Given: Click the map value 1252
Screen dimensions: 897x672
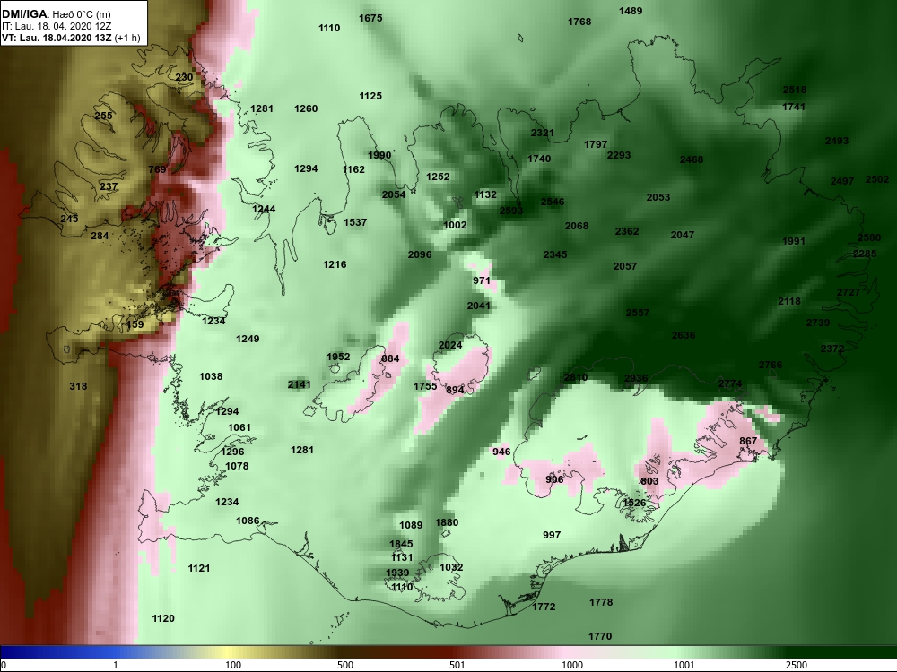Looking at the screenshot, I should click(x=439, y=177).
